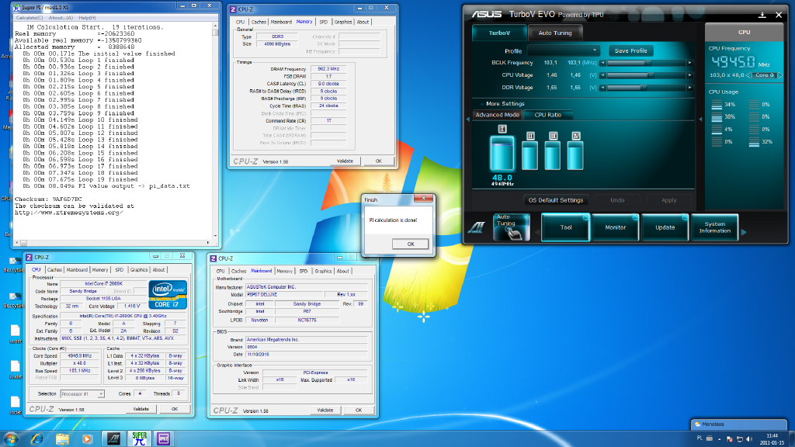Click the P8P67 DELUXE model field in CPU-Z
The image size is (795, 447).
[284, 294]
